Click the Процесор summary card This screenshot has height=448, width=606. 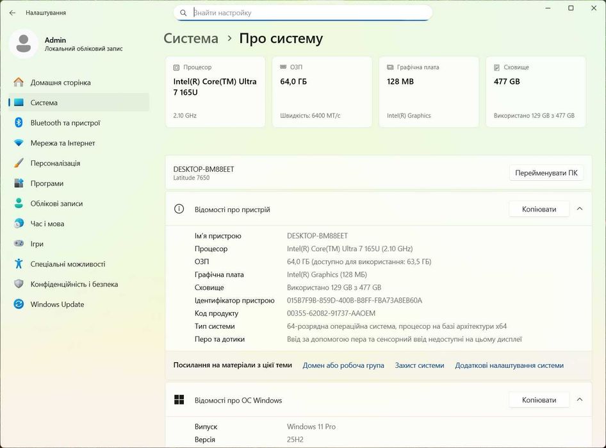[215, 92]
